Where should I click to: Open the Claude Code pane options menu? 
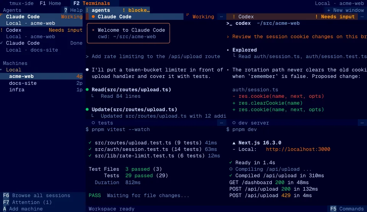coord(221,16)
